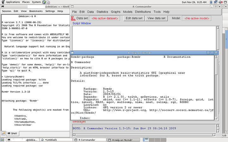Switch to *Untitled1 taskbar button

56,140
